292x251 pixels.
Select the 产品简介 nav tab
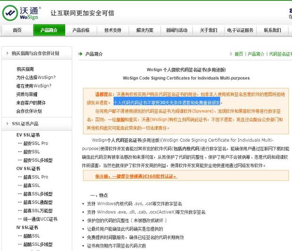49,30
